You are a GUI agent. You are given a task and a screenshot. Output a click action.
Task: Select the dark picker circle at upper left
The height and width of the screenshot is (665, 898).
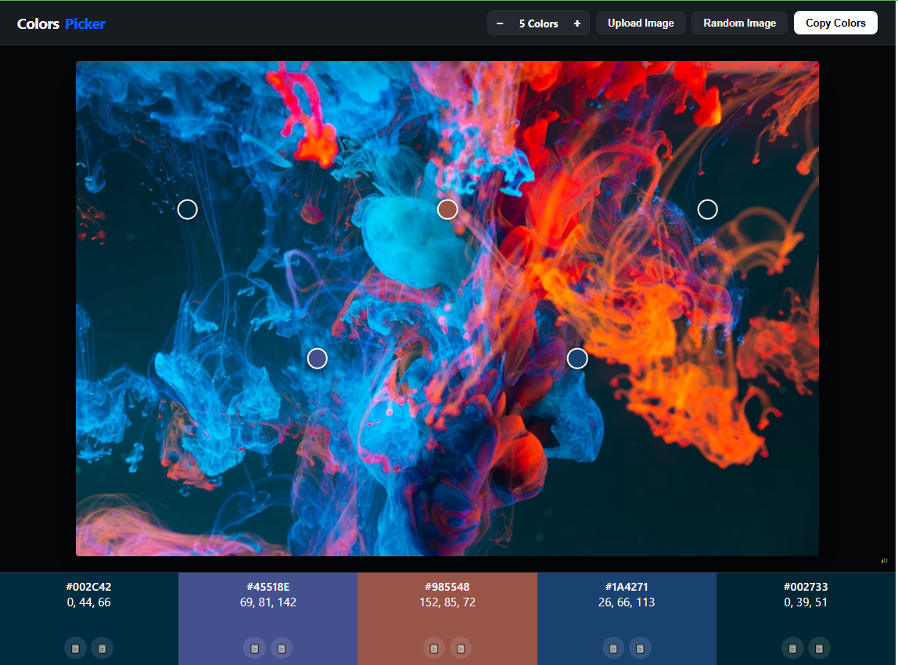[187, 210]
